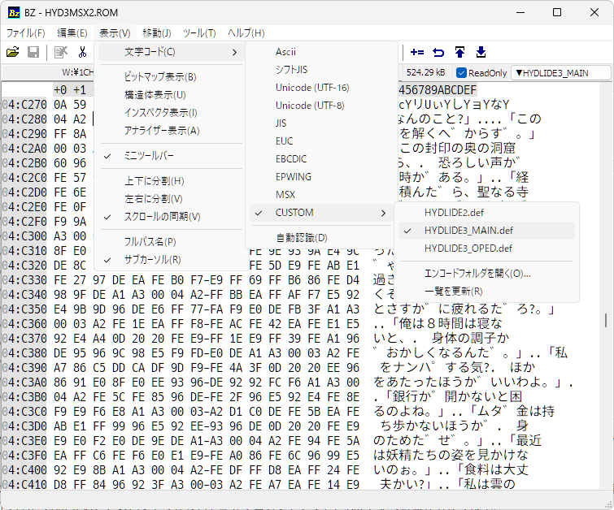This screenshot has height=510, width=614.
Task: Click address 04:C3B0 row label
Action: point(24,397)
